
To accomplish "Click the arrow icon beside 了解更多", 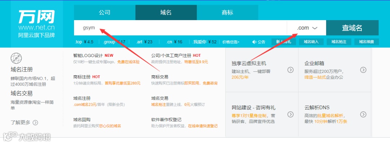I will coord(35,122).
